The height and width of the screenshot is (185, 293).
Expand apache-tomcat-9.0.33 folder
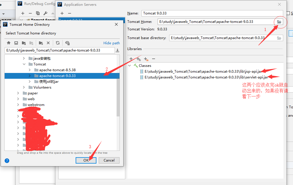pyautogui.click(x=30, y=76)
